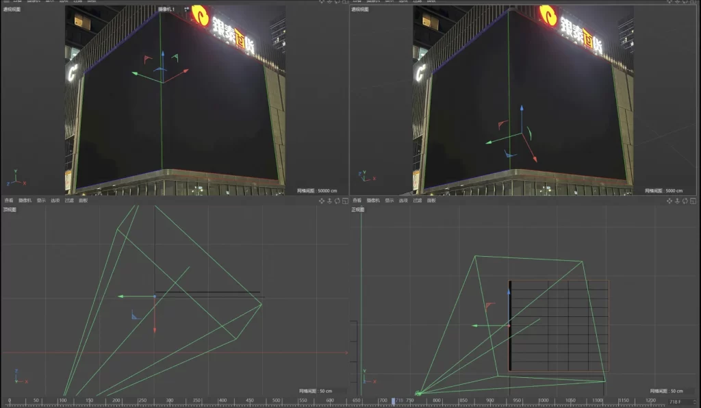Open 查看 menu in the front view panel
Viewport: 701px width, 408px height.
click(357, 201)
